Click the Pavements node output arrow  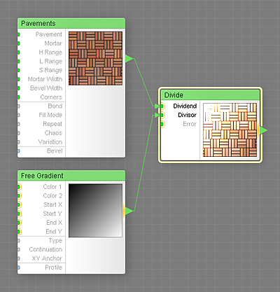pos(129,59)
